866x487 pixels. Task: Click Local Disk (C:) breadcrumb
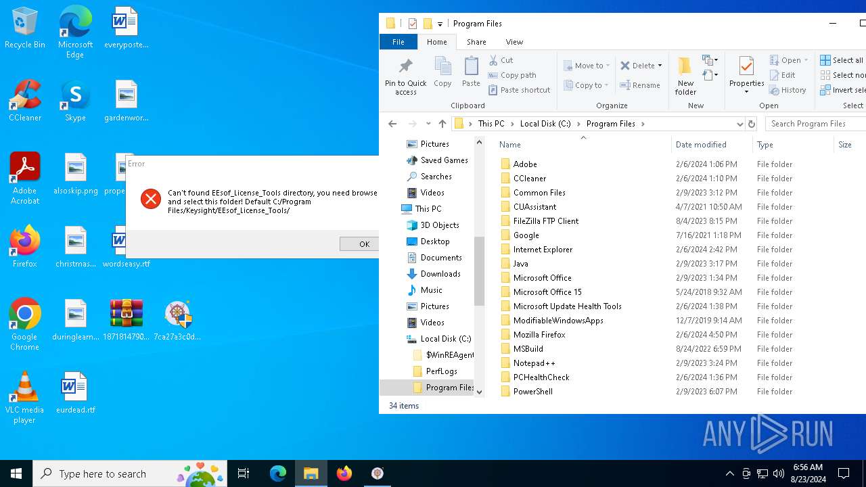(545, 124)
